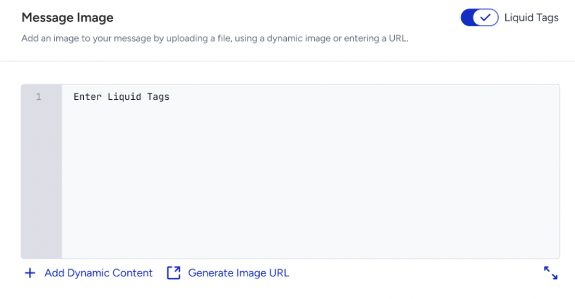Click the word URL in Generate Image URL

point(279,273)
